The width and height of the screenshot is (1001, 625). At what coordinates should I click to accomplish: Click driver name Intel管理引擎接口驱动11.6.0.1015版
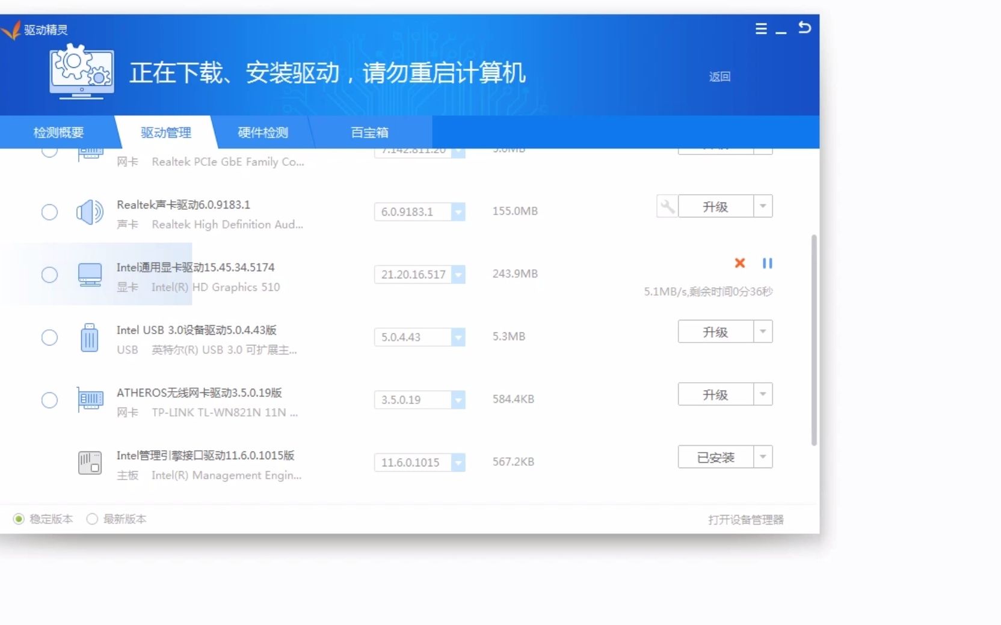206,455
